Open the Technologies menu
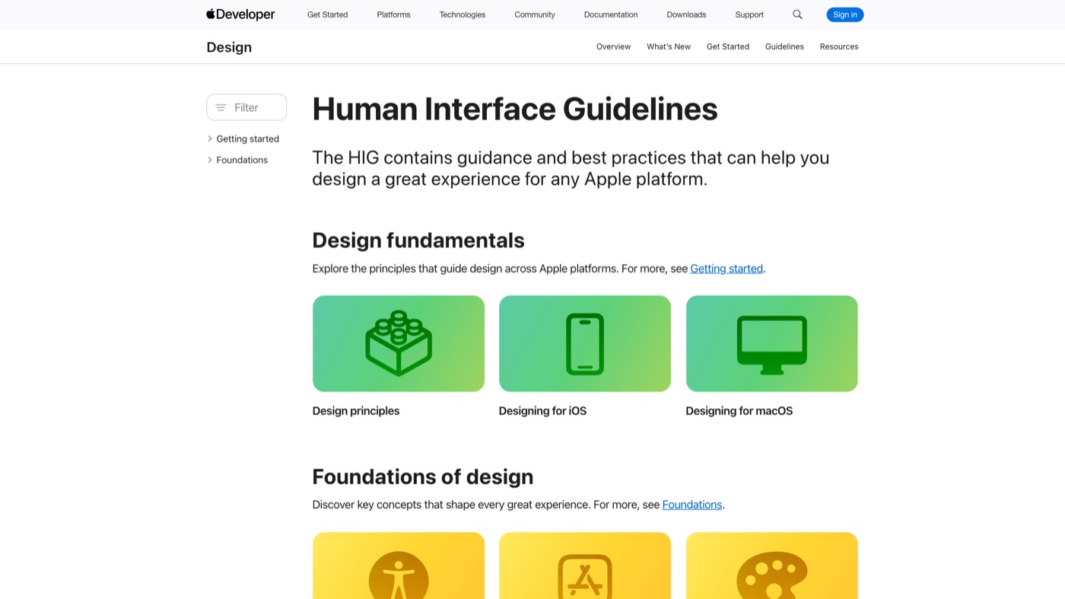This screenshot has width=1065, height=599. (x=463, y=14)
